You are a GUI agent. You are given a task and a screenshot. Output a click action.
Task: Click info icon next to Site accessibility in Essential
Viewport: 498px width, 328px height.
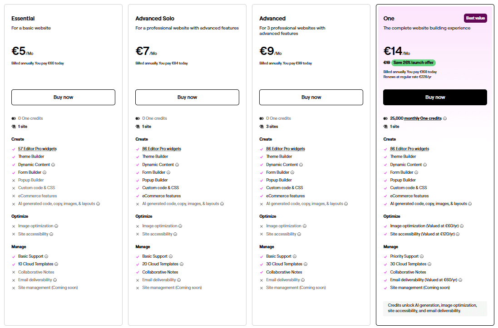point(51,233)
